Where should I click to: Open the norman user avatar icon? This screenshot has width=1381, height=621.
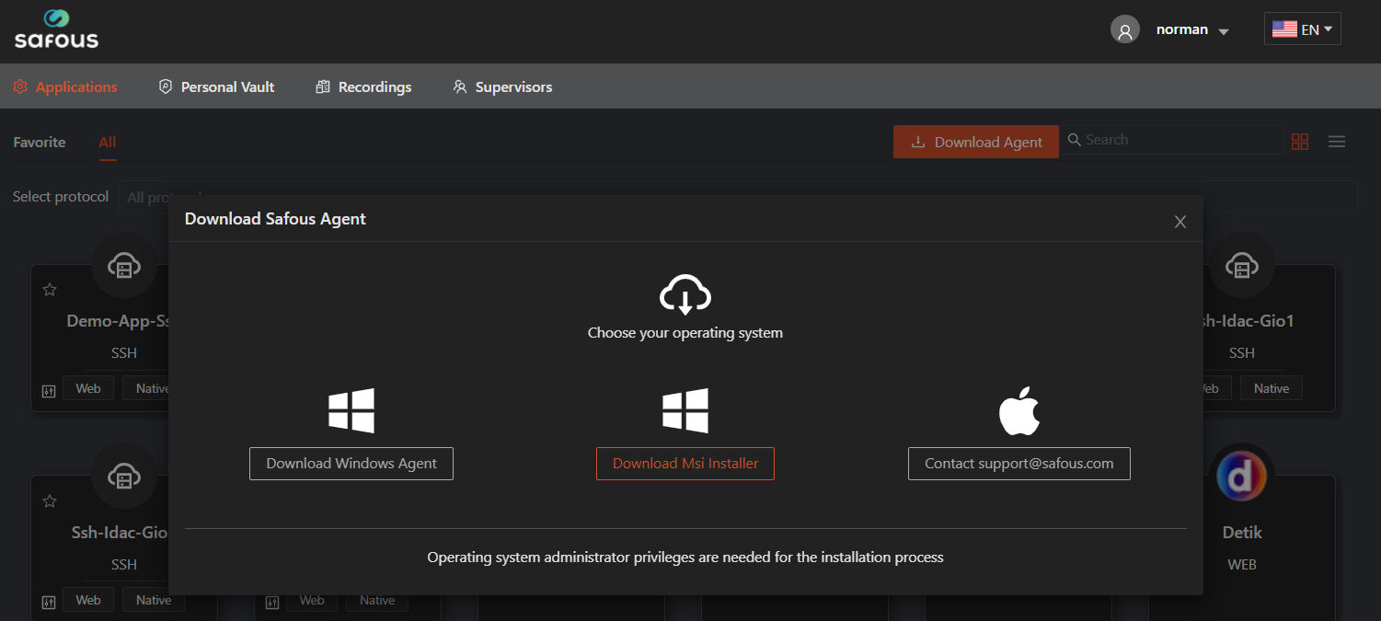pos(1124,29)
